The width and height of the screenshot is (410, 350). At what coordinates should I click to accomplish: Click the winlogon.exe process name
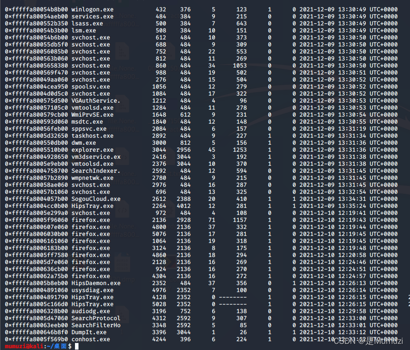click(92, 9)
